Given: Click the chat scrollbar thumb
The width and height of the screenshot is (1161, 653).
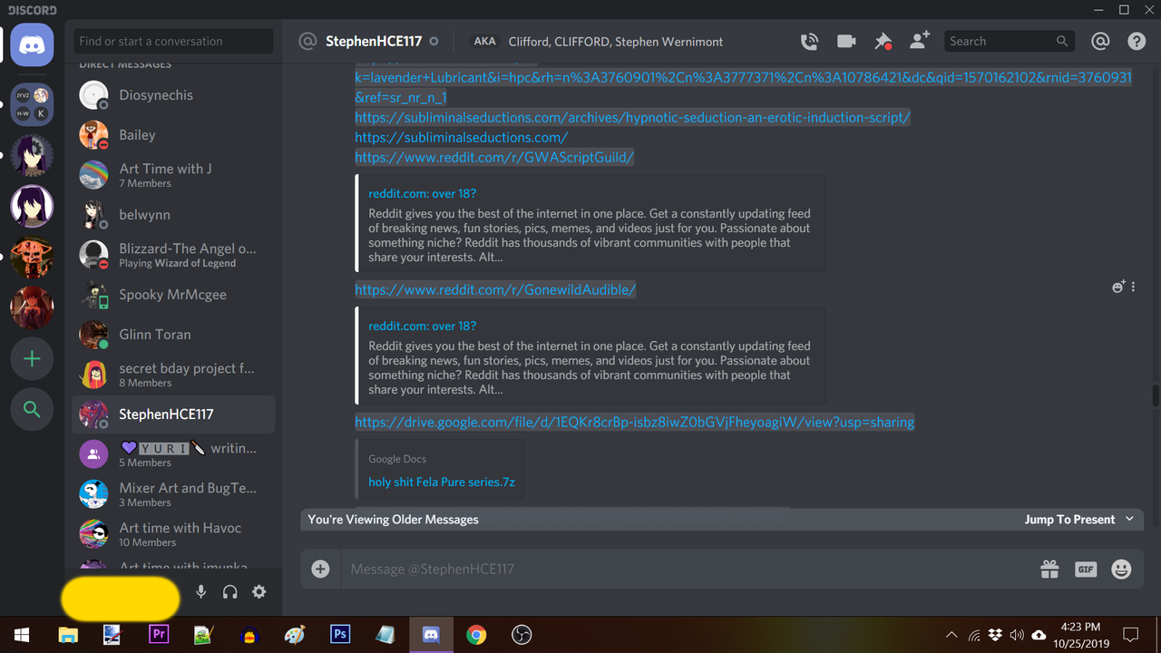Looking at the screenshot, I should click(1156, 397).
